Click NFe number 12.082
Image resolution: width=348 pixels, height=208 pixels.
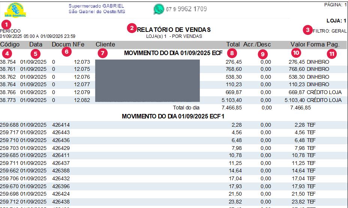(82, 100)
